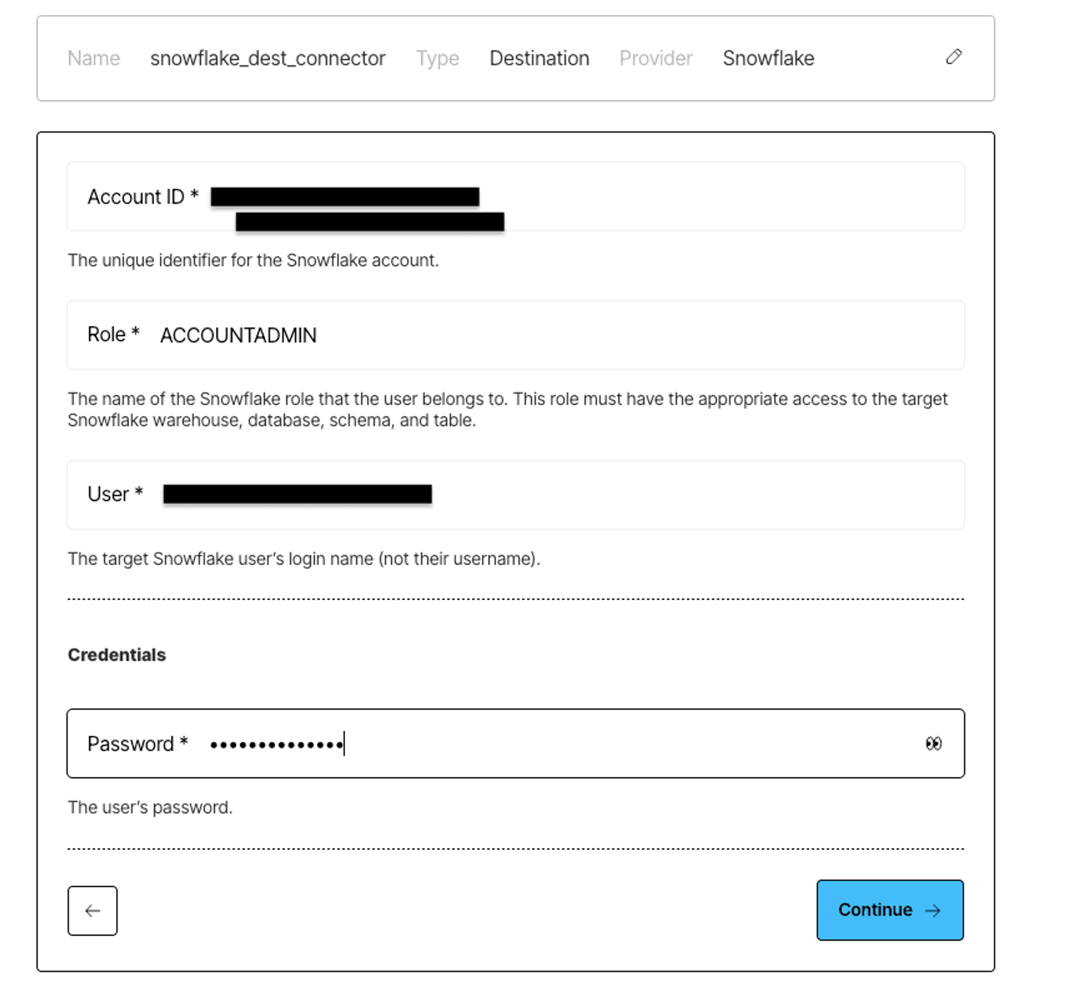Click the Snowflake provider value
Viewport: 1076px width, 1003px height.
768,58
